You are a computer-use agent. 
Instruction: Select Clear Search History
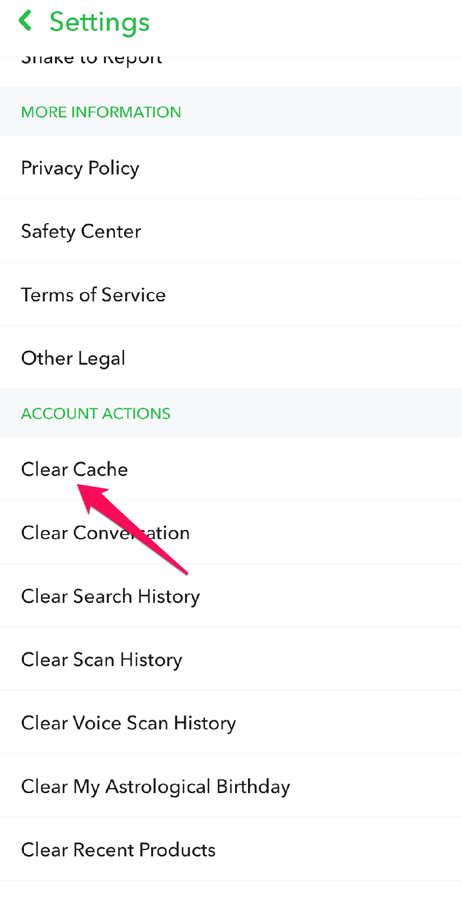(x=111, y=596)
